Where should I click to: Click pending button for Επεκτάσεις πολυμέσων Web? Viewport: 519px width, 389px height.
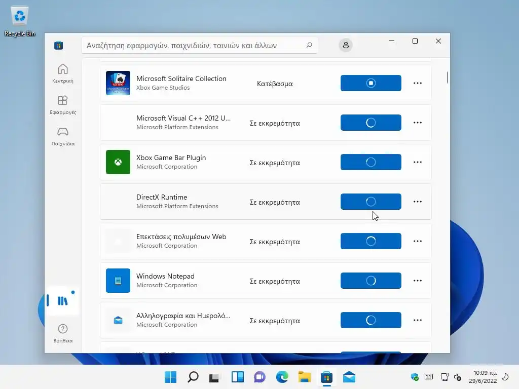click(x=370, y=241)
